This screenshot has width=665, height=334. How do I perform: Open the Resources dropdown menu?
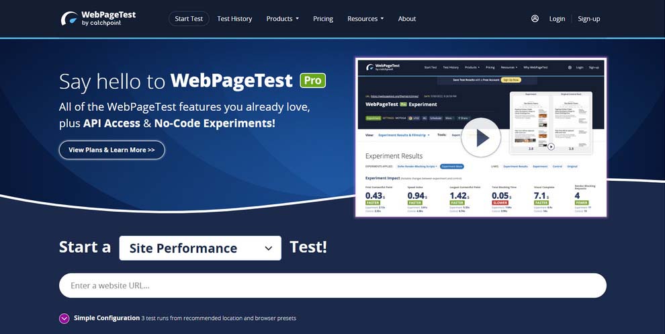[x=365, y=19]
